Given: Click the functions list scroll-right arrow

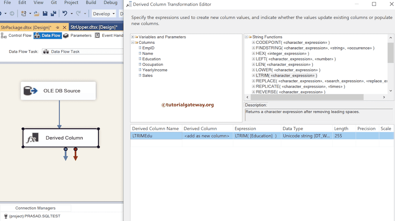Looking at the screenshot, I should tap(384, 97).
